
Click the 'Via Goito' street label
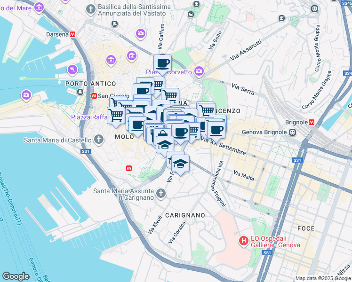(215, 40)
